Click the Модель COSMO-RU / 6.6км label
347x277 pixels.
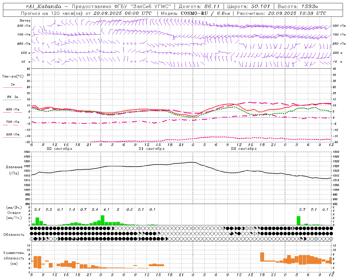point(195,13)
